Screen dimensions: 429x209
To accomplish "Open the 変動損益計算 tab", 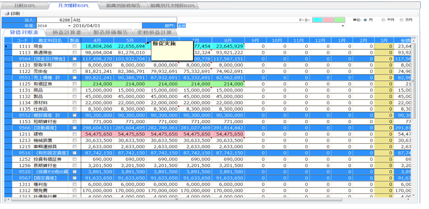I will [x=154, y=33].
